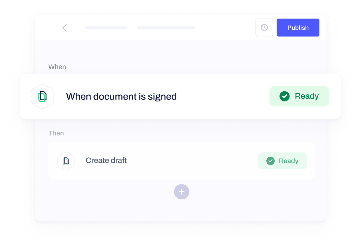
Task: Open the Create draft action step
Action: [x=106, y=160]
